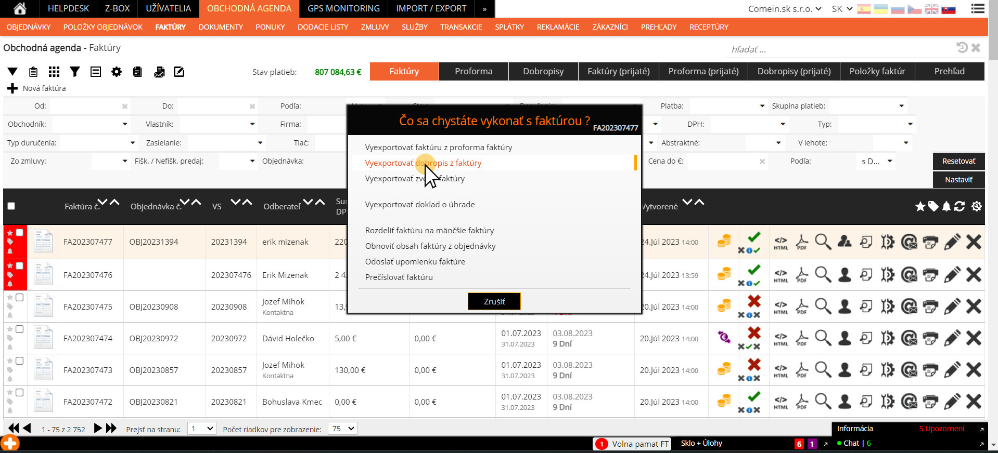Open the Comein.sk s.r.o. company dropdown
This screenshot has height=453, width=998.
point(785,9)
